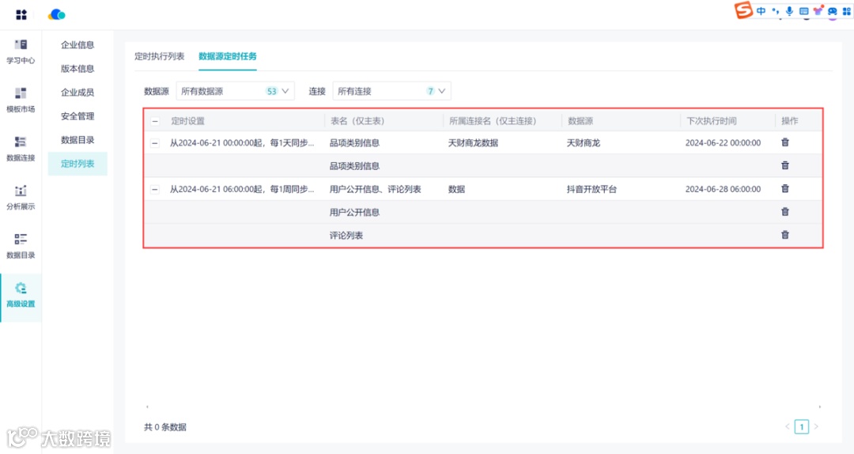Collapse all rows via header minus toggle
This screenshot has width=854, height=454.
[155, 121]
